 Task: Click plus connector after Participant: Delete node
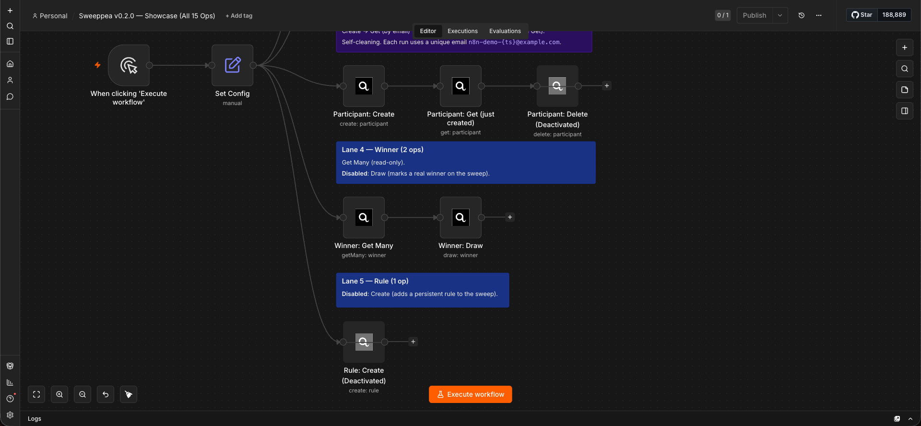[x=607, y=86]
